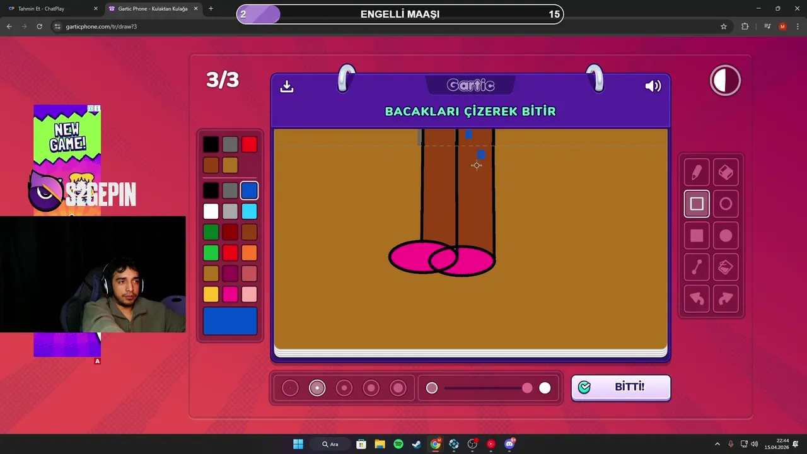Pick the salmon color swatch
This screenshot has height=454, width=807.
[x=249, y=274]
